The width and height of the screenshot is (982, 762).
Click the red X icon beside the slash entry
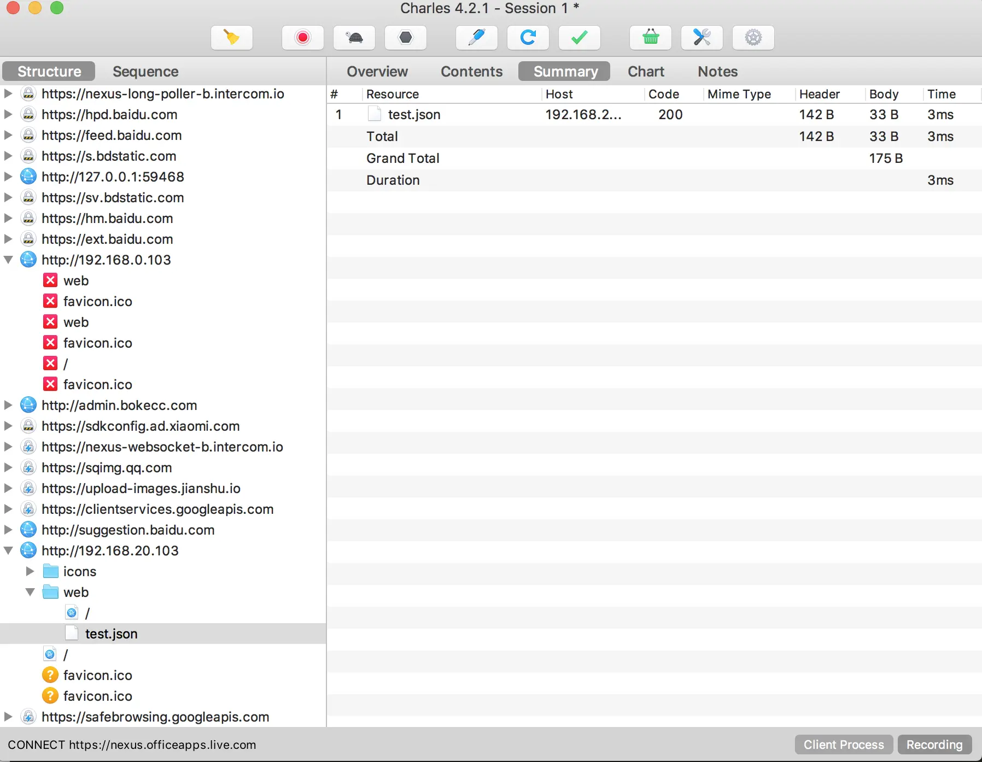[x=50, y=364]
